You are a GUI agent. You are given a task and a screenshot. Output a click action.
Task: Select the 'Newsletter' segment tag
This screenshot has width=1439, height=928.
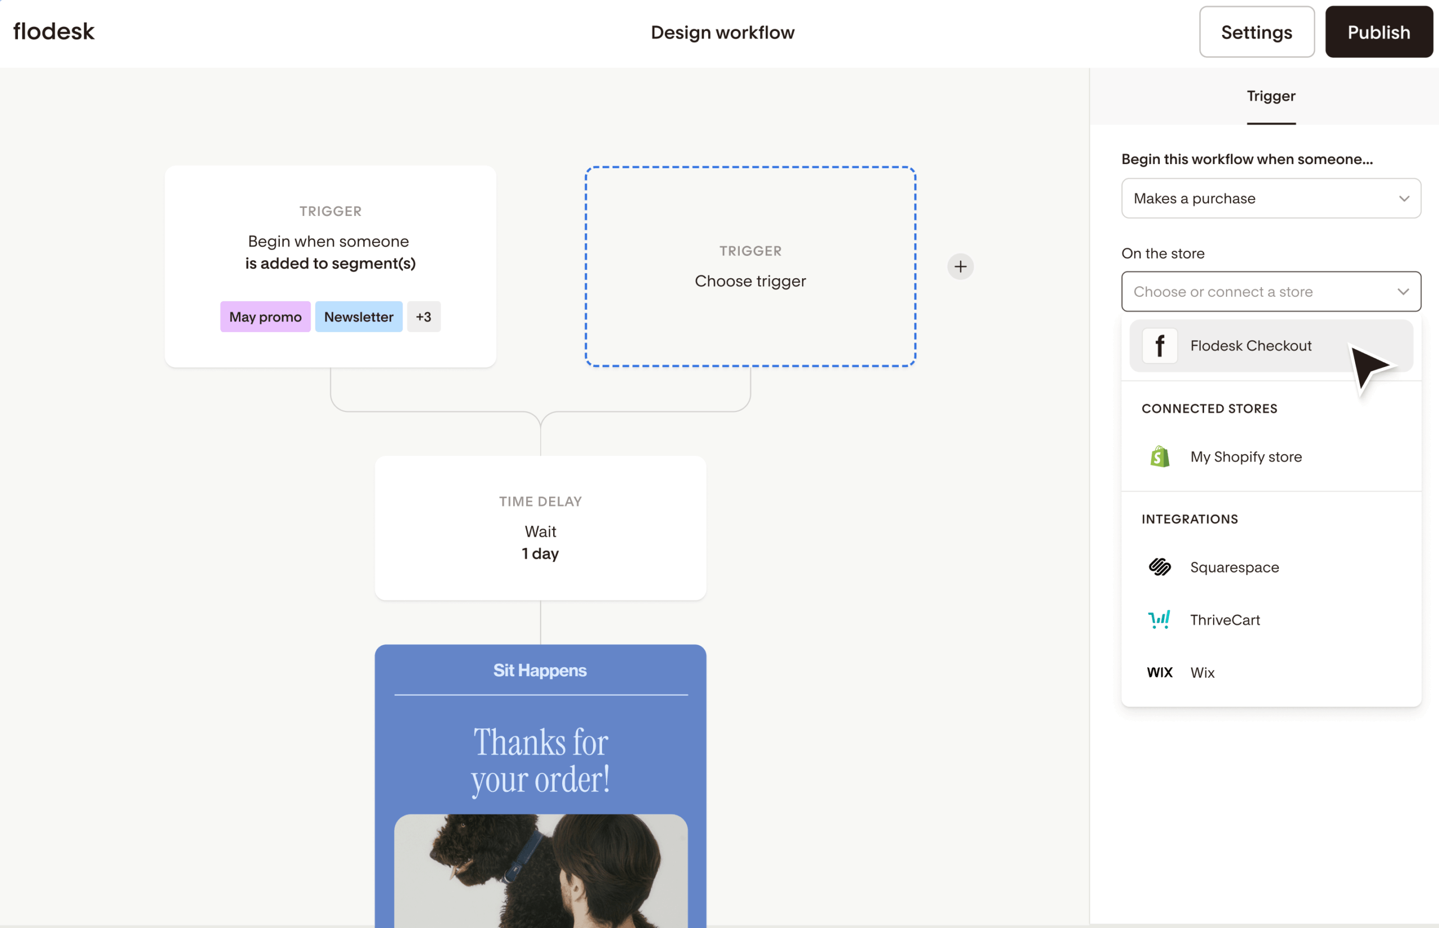[359, 316]
